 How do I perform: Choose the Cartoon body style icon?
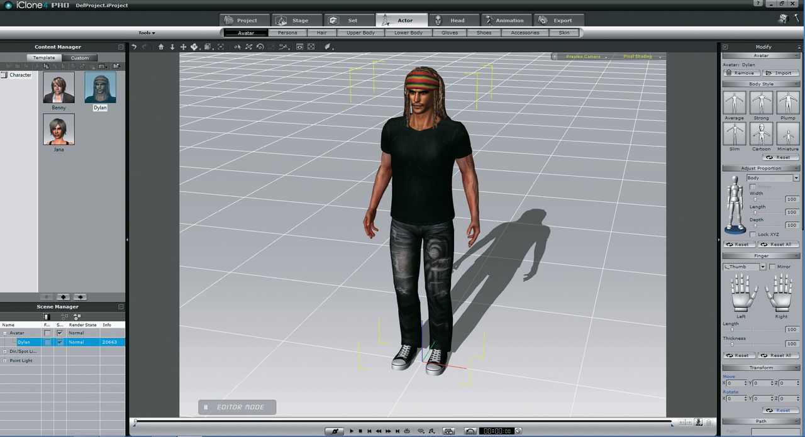click(x=761, y=134)
